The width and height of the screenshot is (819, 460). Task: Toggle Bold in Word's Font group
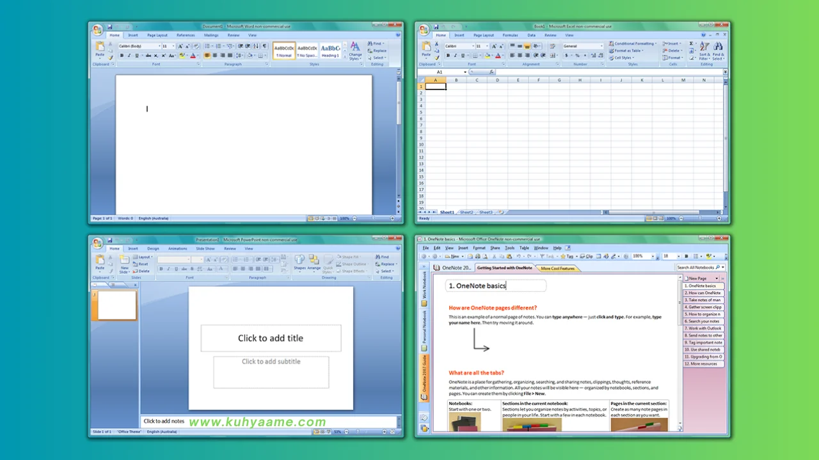click(122, 56)
